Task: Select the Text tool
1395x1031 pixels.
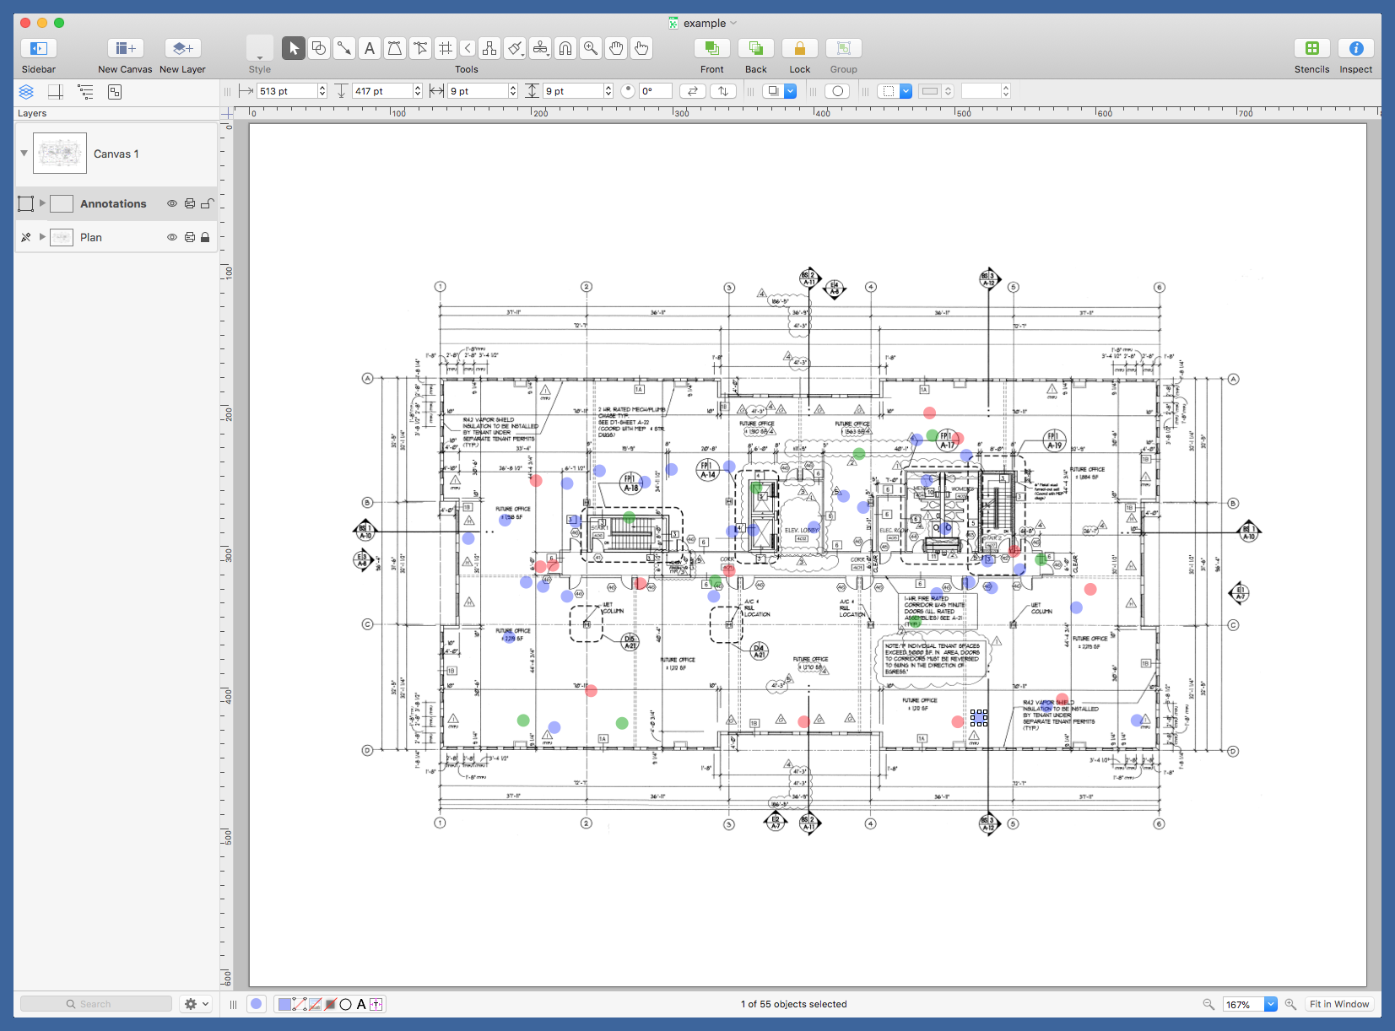Action: tap(369, 48)
